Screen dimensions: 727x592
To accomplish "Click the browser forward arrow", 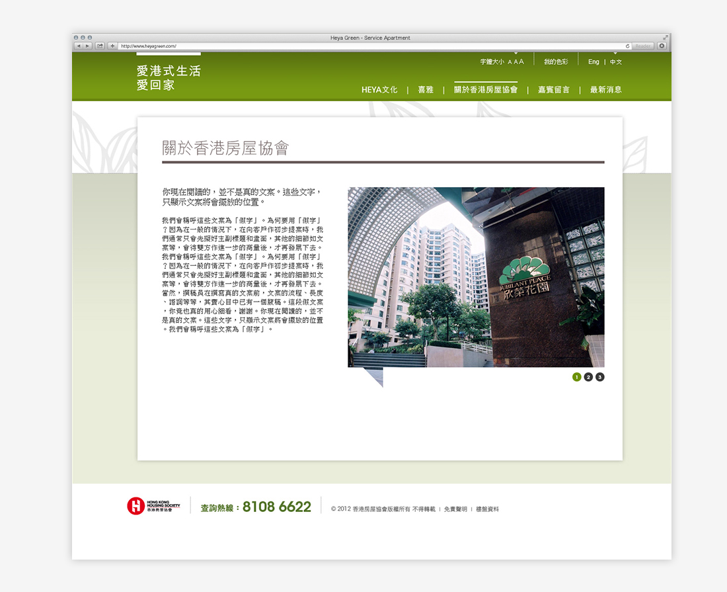I will (x=88, y=46).
